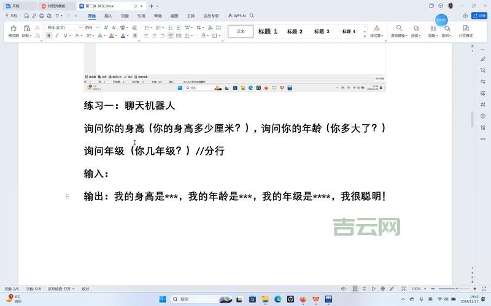Toggle Italic formatting
This screenshot has width=491, height=306.
57,36
